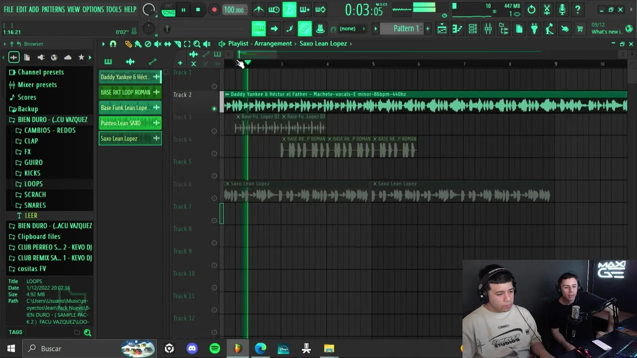Screen dimensions: 637x358
Task: Select the Delete tool in playlist toolbar
Action: tap(148, 44)
